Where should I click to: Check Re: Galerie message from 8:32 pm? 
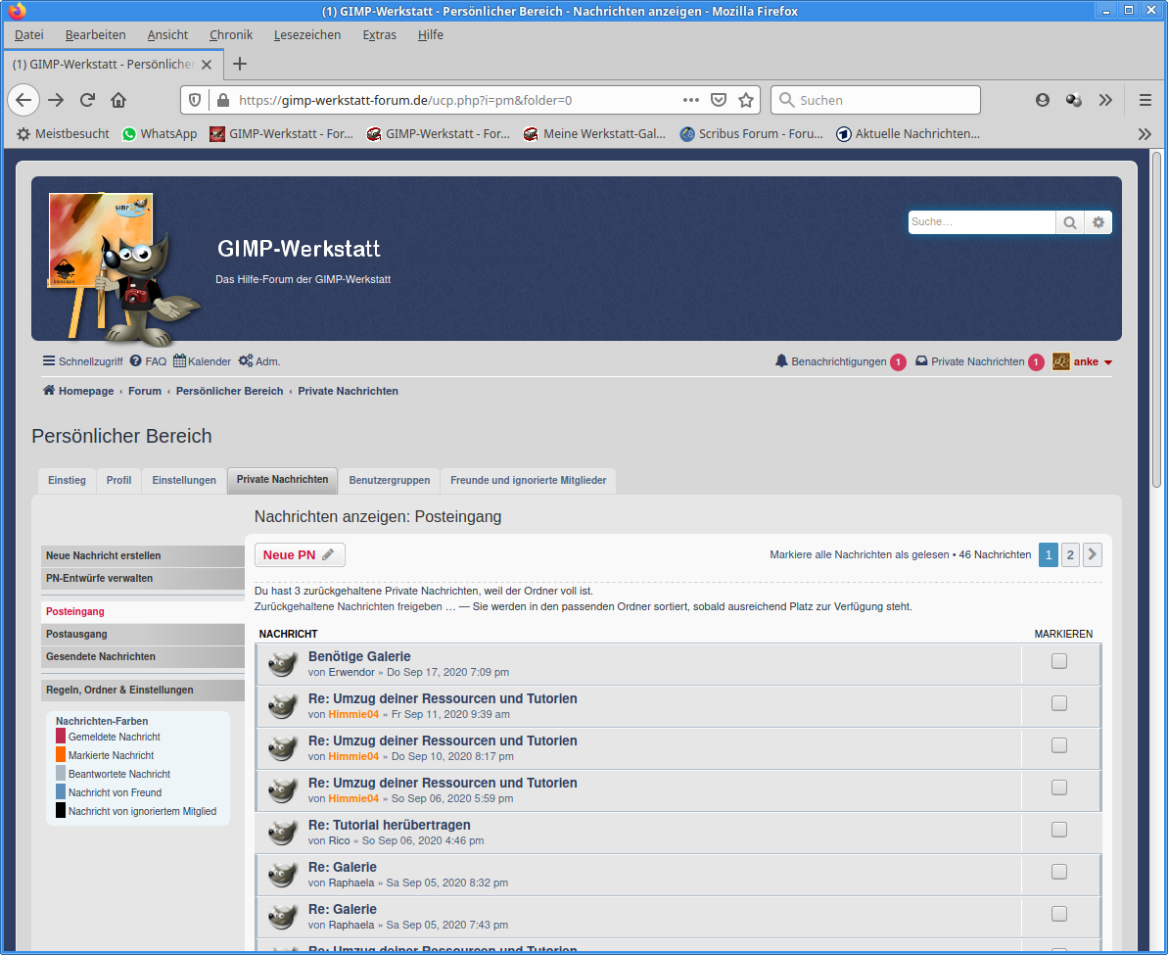tap(1058, 872)
